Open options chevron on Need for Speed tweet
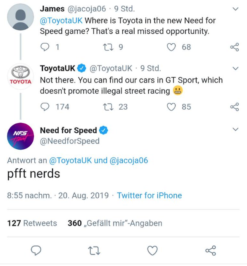Viewport: 247px width, 266px height. point(235,129)
